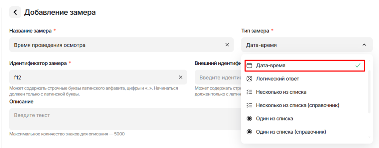Select Дата-время option in list
The height and width of the screenshot is (148, 379).
point(305,65)
